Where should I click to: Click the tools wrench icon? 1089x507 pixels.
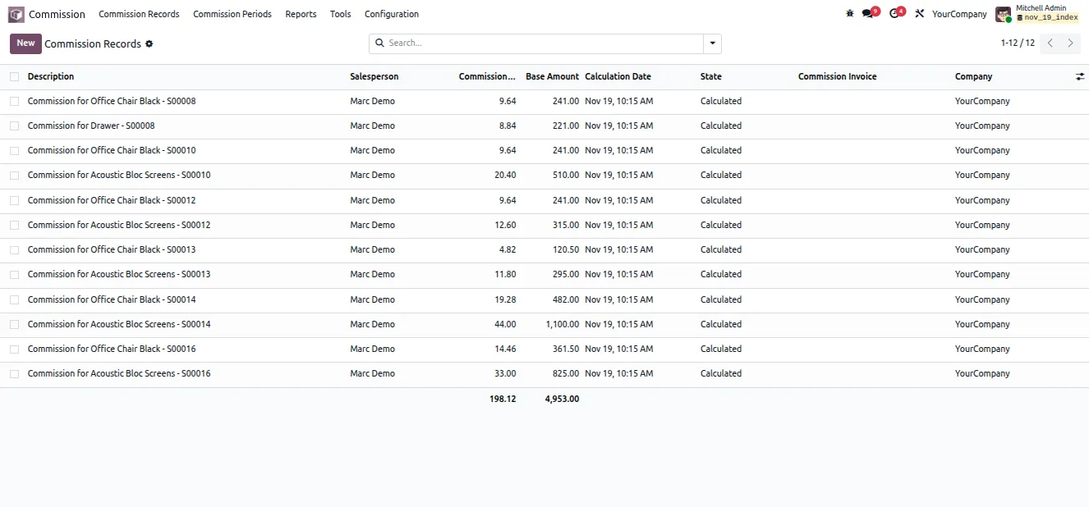click(x=920, y=14)
